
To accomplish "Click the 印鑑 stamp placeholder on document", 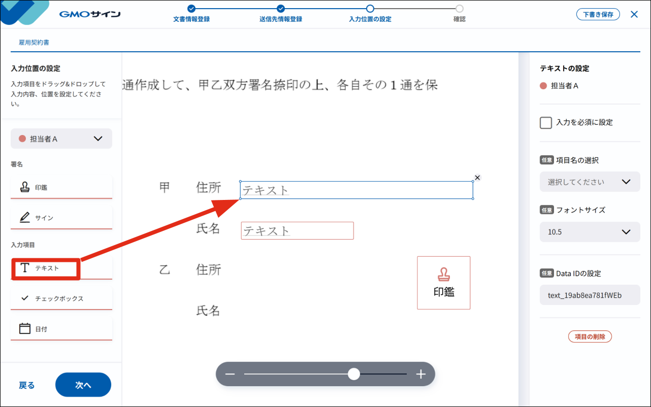I will point(443,283).
